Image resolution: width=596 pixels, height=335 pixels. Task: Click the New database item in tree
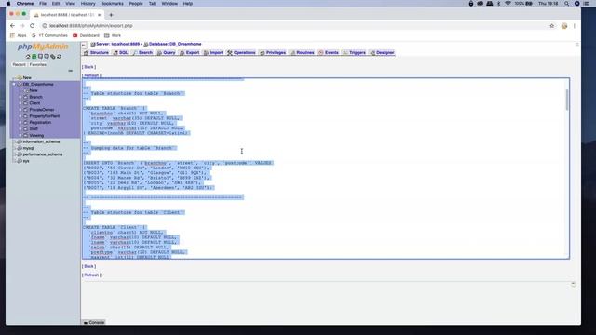point(27,78)
